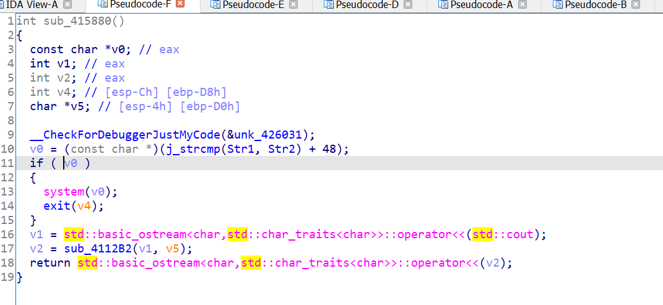The height and width of the screenshot is (305, 663).
Task: Click the Pseudocode-A tab icon
Action: [x=443, y=5]
